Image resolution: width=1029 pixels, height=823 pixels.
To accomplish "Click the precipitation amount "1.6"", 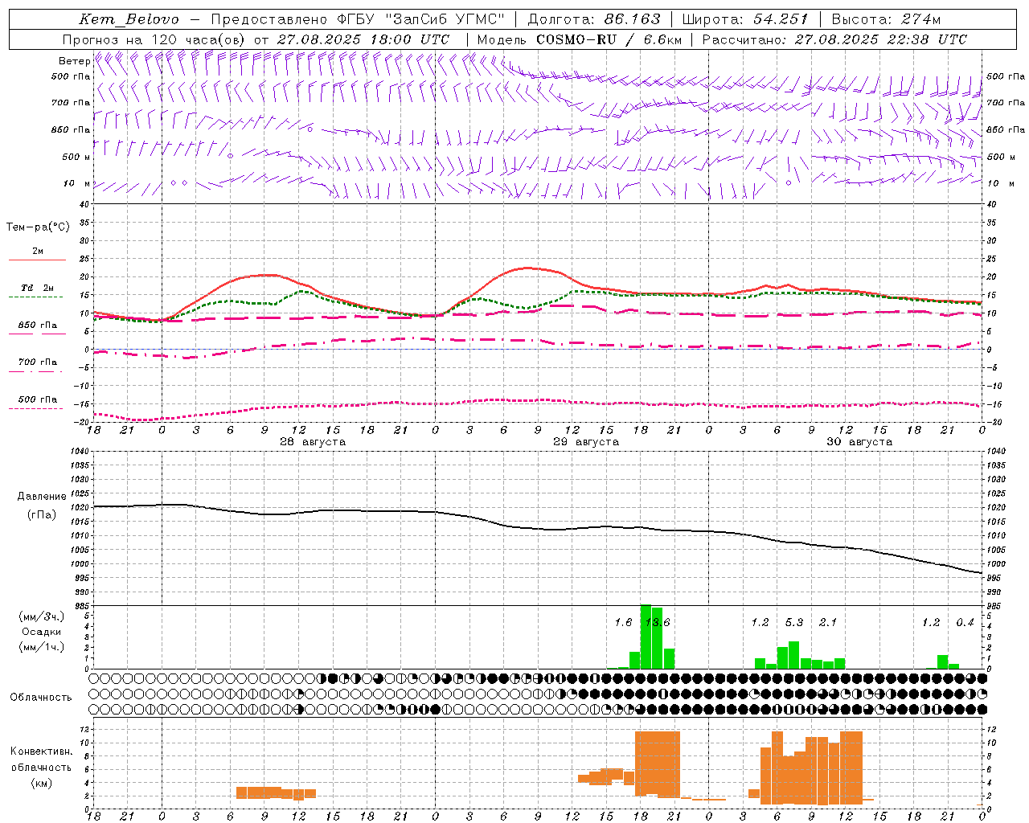I will (x=623, y=622).
